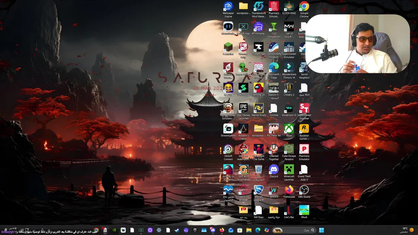This screenshot has width=418, height=235.
Task: Select the Marvel Rivals desktop icon
Action: [259, 110]
